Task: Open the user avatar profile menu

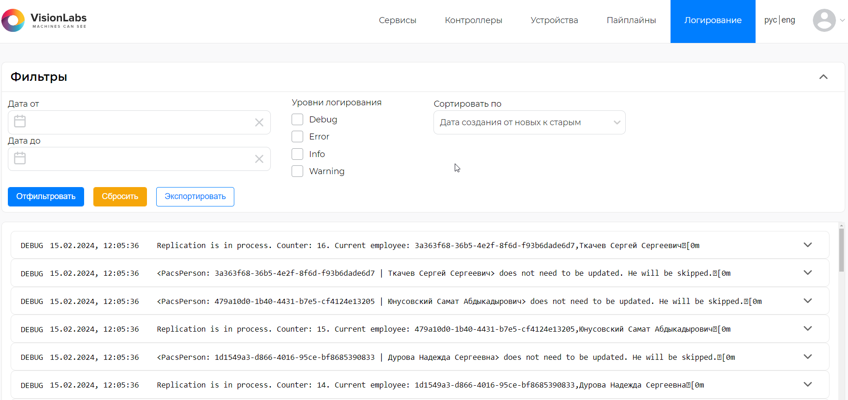Action: pyautogui.click(x=824, y=20)
